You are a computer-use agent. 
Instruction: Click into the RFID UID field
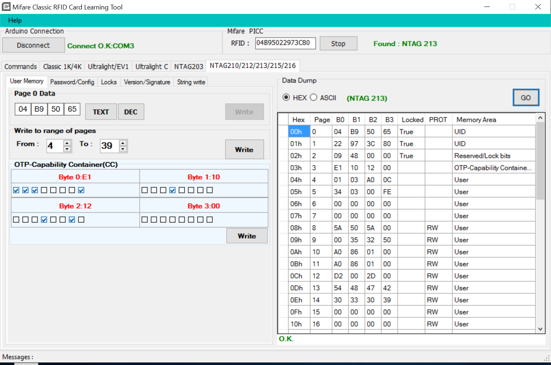click(285, 43)
